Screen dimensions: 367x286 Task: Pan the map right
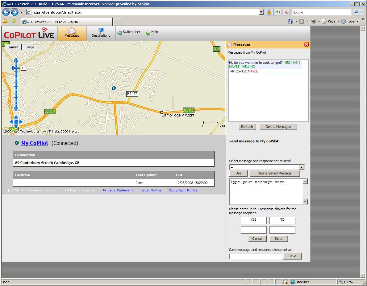pos(21,122)
